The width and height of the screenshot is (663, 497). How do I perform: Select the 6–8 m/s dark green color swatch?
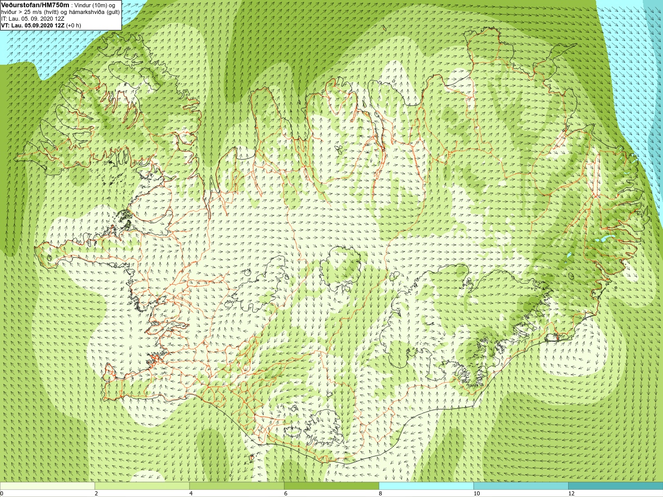(x=331, y=486)
